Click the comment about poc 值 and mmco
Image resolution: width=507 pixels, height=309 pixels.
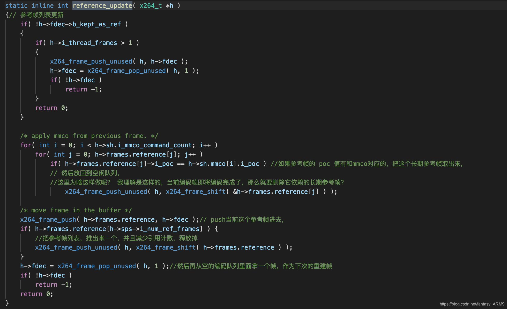(367, 164)
